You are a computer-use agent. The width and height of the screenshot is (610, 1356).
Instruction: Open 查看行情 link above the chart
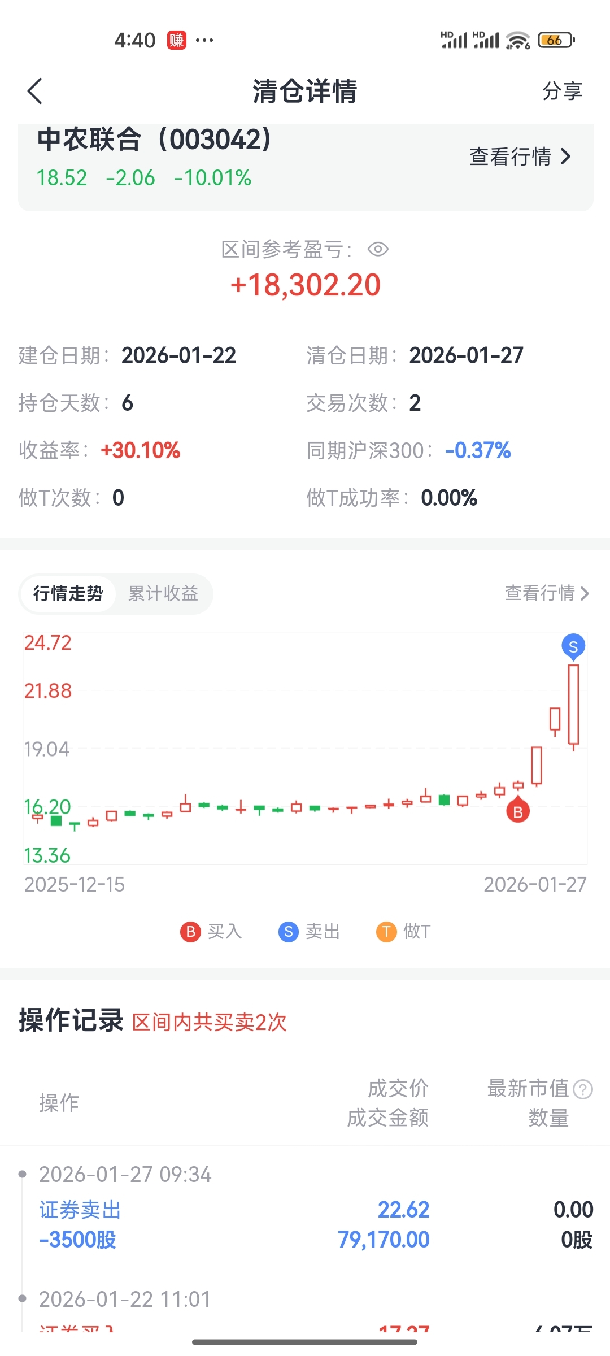click(546, 593)
